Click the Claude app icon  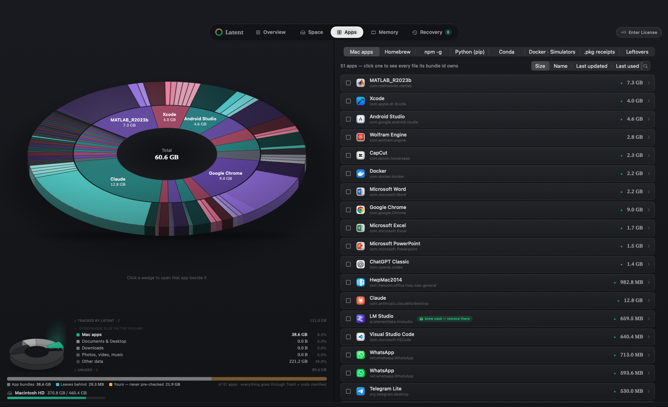pos(361,301)
